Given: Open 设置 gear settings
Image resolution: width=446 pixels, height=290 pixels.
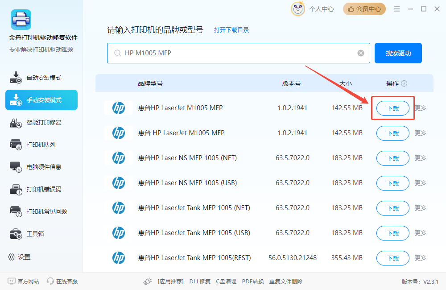Looking at the screenshot, I should pos(19,257).
